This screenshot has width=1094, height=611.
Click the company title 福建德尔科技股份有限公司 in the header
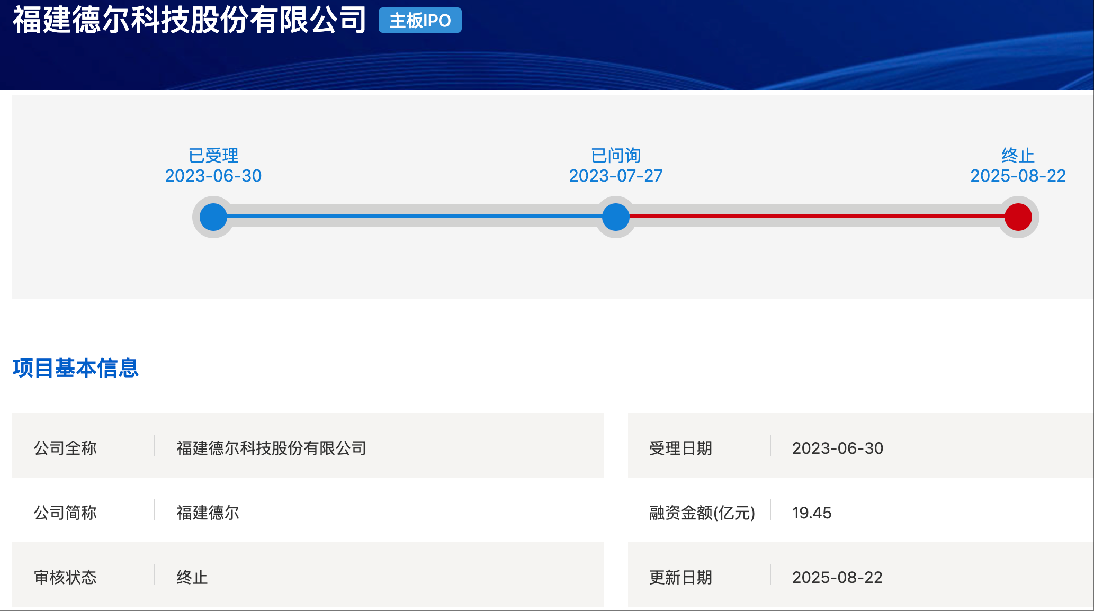click(x=190, y=20)
